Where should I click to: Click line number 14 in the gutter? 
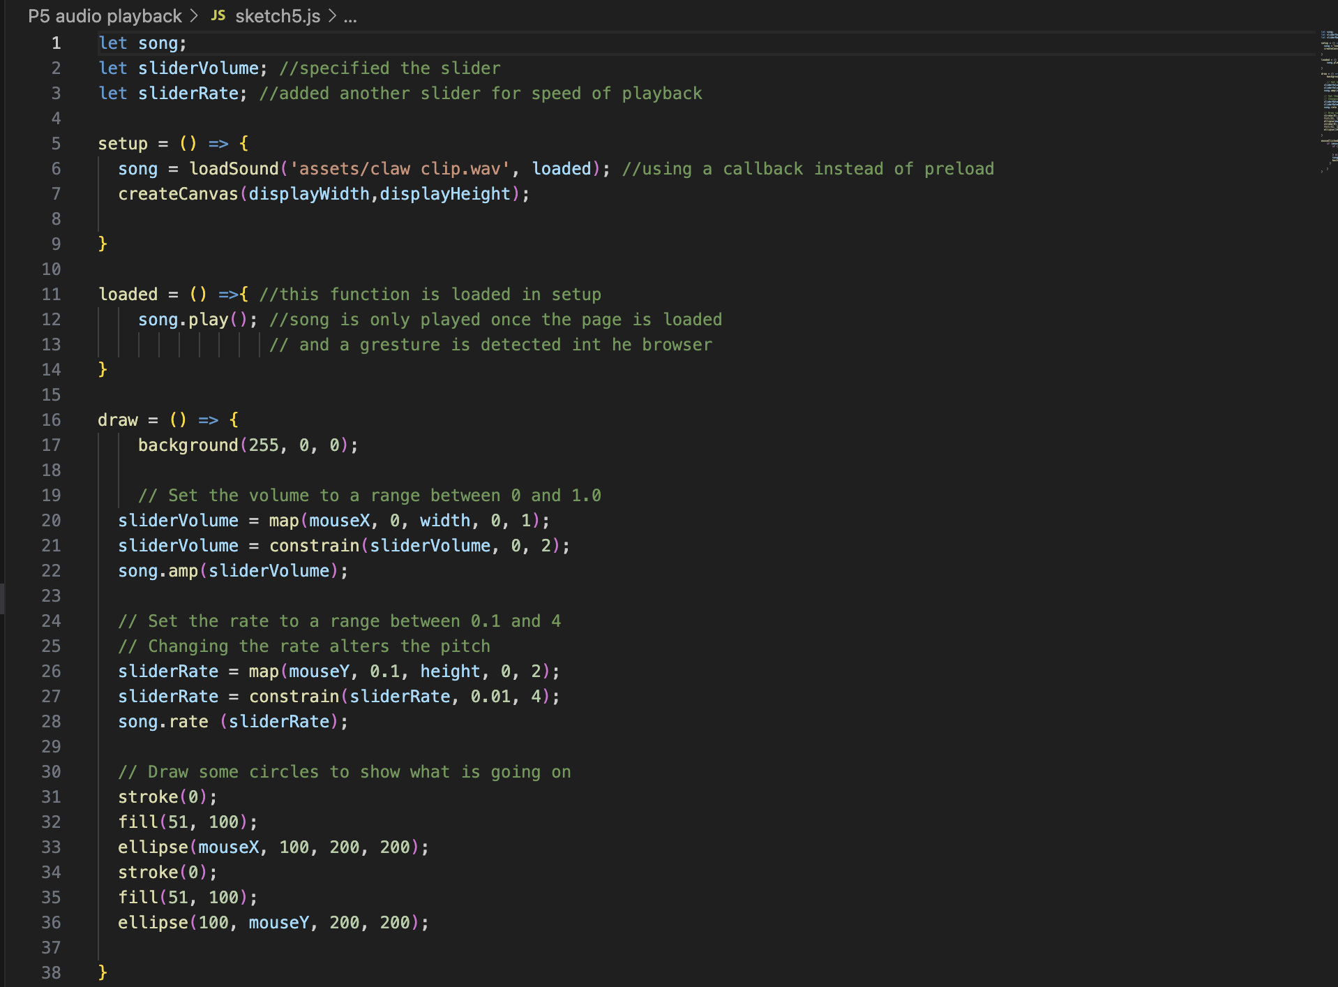click(x=50, y=369)
